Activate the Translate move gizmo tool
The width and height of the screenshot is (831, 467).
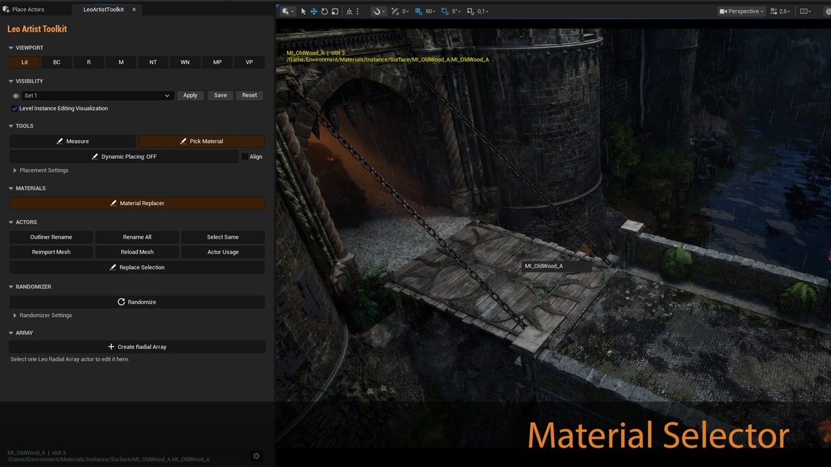(x=314, y=11)
